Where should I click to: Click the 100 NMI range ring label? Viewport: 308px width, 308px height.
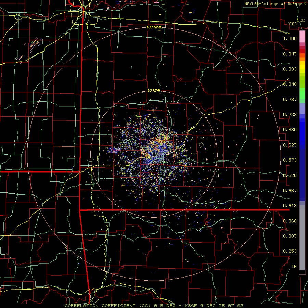(x=154, y=27)
